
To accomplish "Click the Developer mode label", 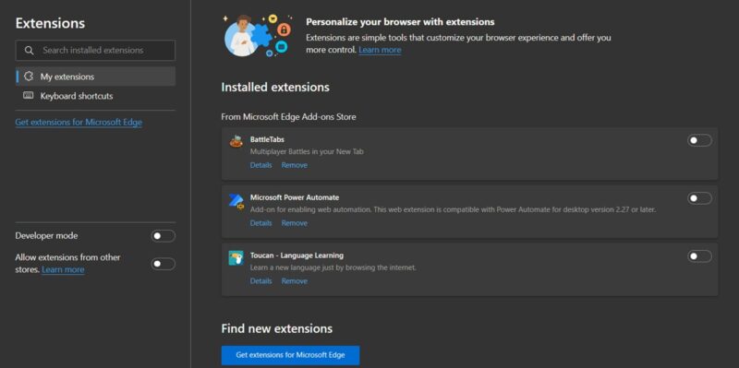I will pyautogui.click(x=47, y=235).
